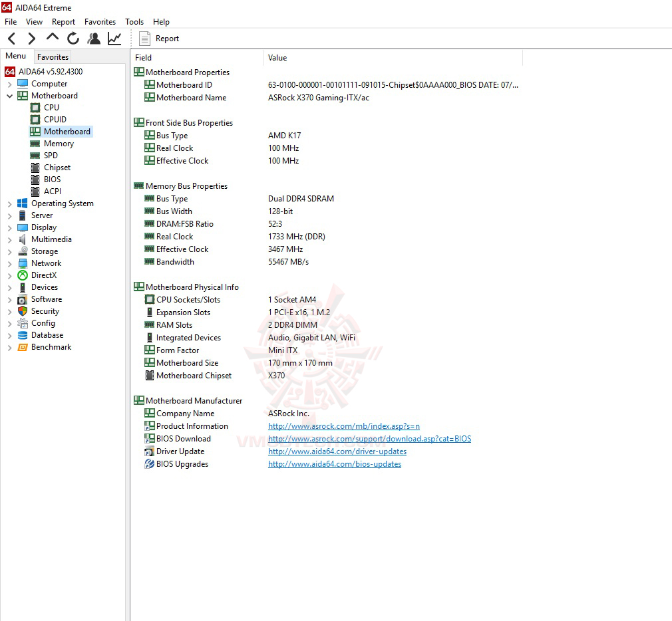The height and width of the screenshot is (621, 672).
Task: Select the Devices tree item label
Action: pyautogui.click(x=44, y=287)
